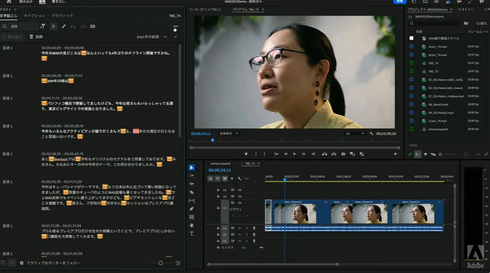Viewport: 490px width, 273px height.
Task: Select the Type tool
Action: (x=192, y=233)
